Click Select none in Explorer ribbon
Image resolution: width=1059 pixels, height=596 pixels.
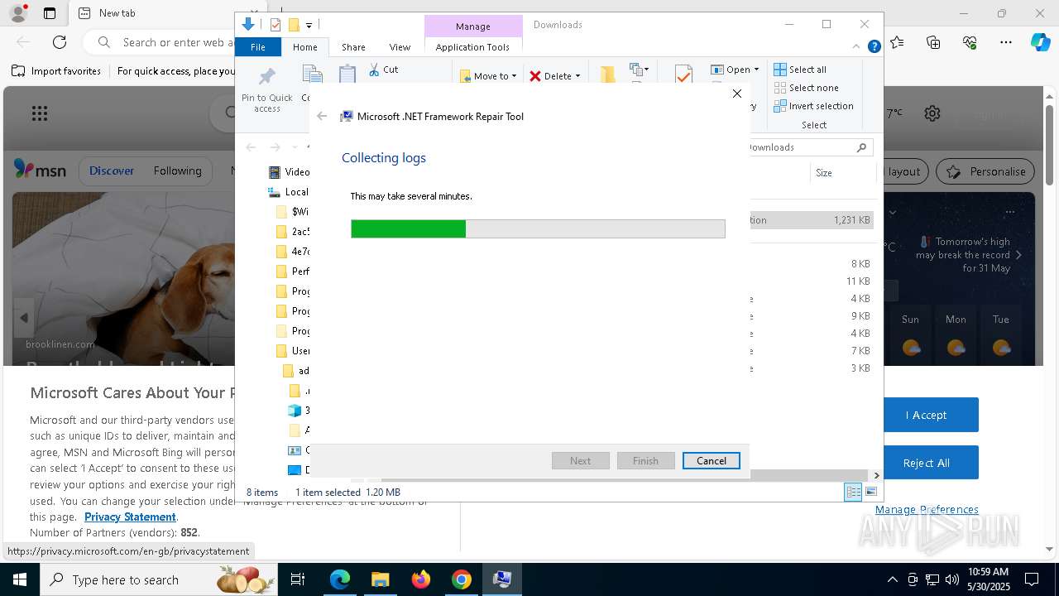point(806,88)
